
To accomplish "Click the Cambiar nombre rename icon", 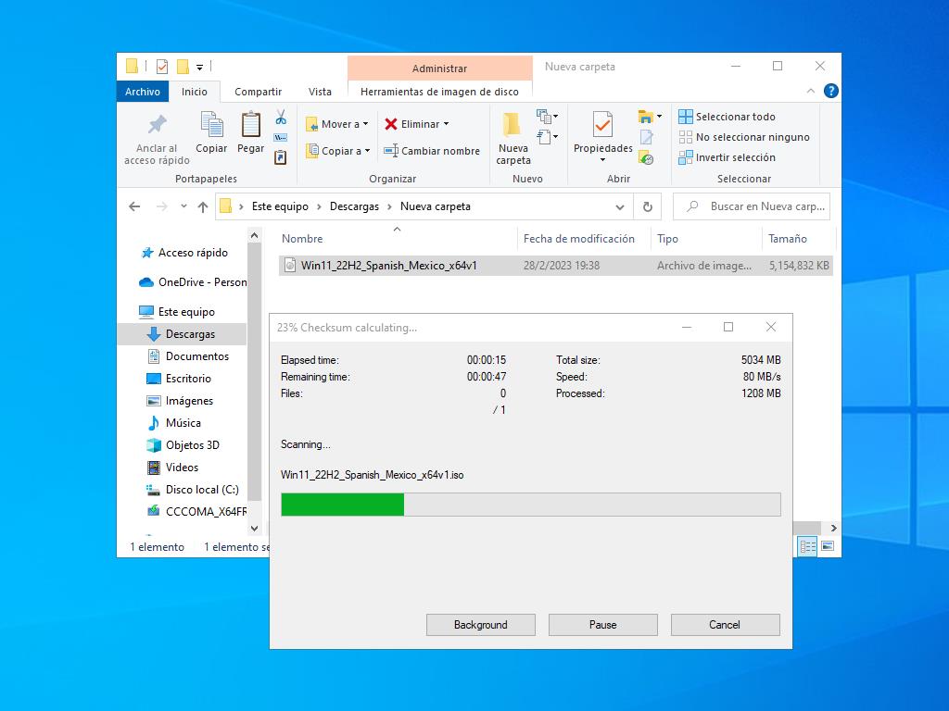I will (391, 151).
